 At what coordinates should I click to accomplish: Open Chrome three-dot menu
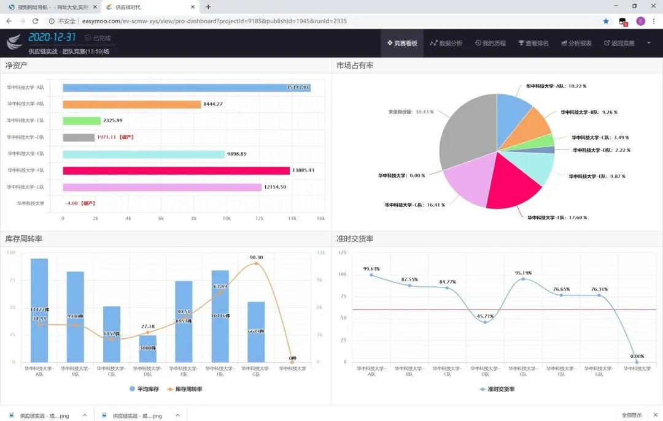[x=654, y=21]
